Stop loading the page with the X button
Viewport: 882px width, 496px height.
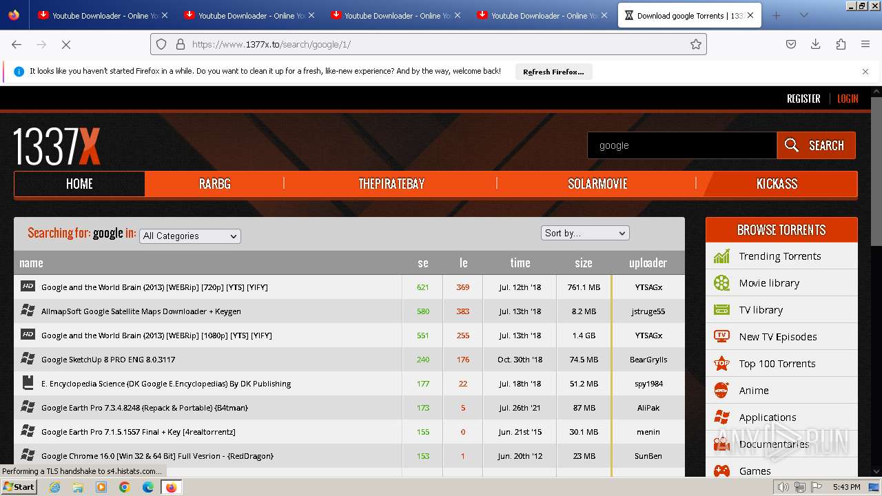click(x=66, y=44)
